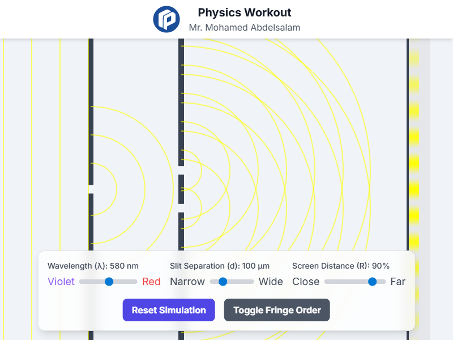Open the Wavelength (λ): 580 nm heading
Image resolution: width=453 pixels, height=340 pixels.
92,265
